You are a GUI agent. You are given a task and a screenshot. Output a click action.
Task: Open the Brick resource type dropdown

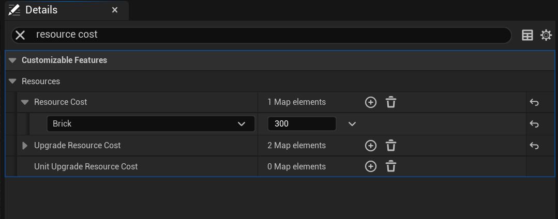pos(150,124)
